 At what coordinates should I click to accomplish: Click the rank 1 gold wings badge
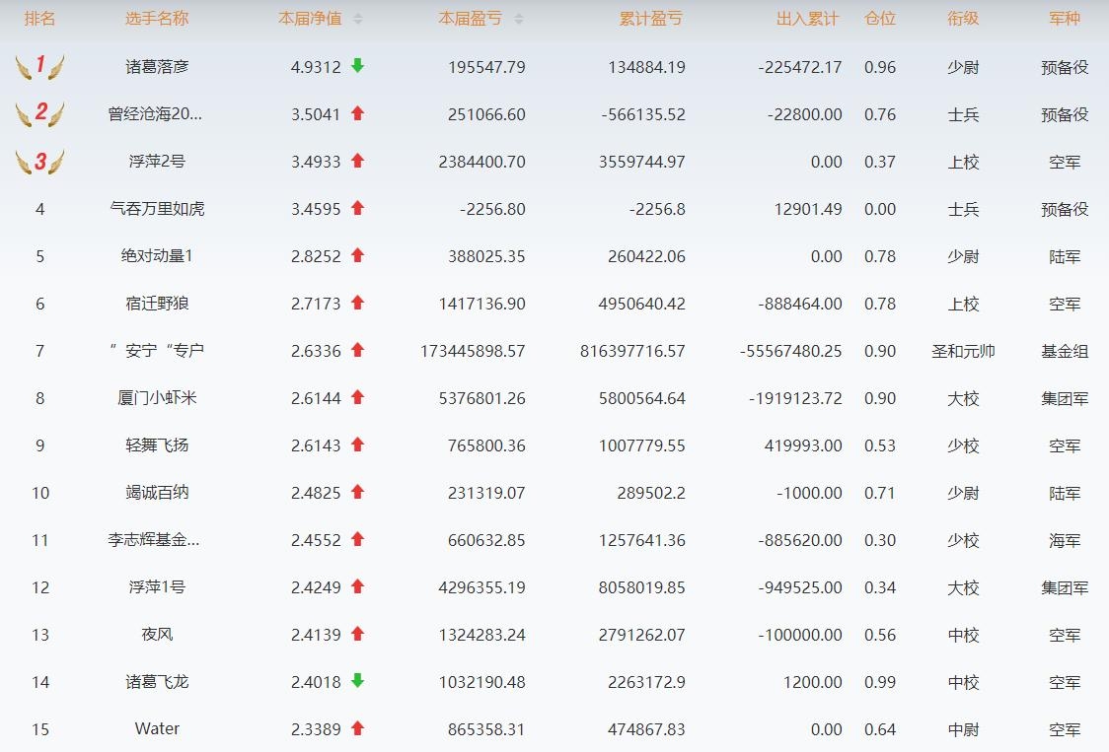(x=39, y=67)
